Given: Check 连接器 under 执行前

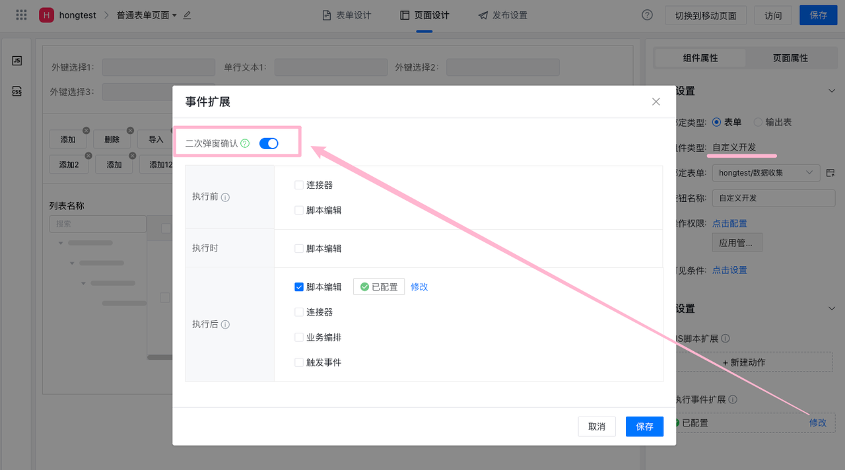Looking at the screenshot, I should (299, 185).
